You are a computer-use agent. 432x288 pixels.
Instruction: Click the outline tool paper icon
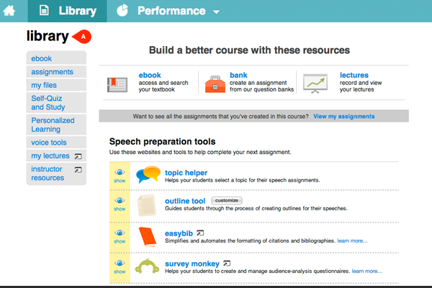pyautogui.click(x=148, y=204)
